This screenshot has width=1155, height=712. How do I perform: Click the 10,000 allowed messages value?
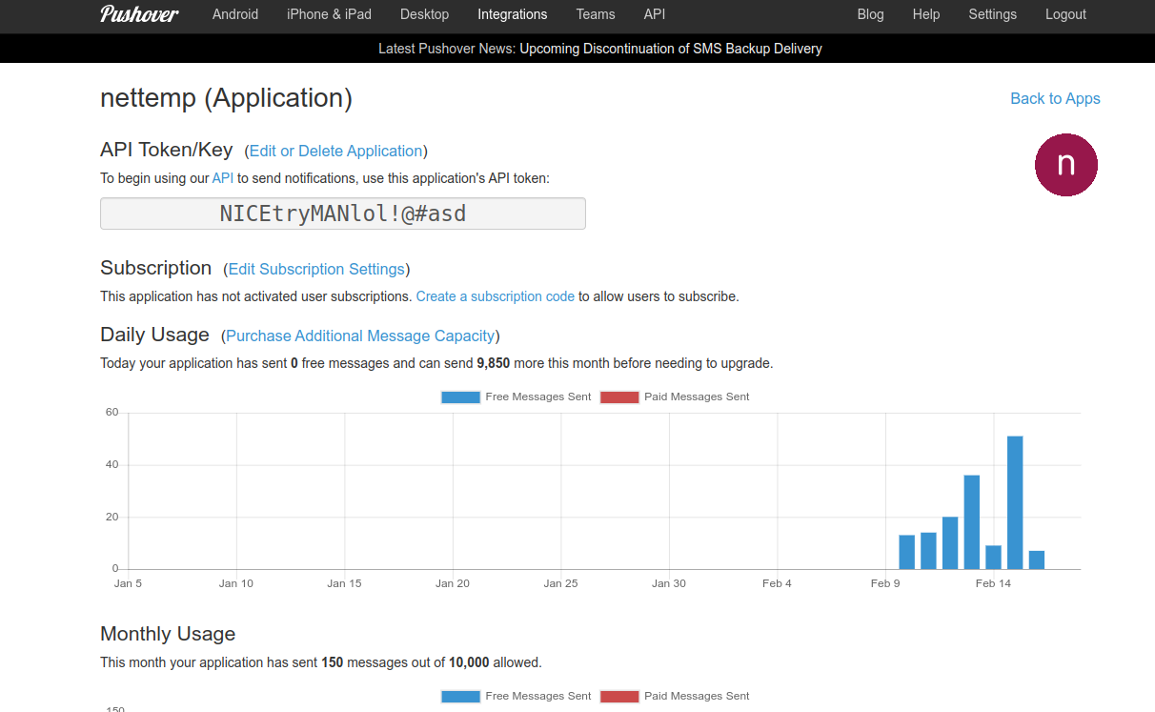tap(470, 662)
